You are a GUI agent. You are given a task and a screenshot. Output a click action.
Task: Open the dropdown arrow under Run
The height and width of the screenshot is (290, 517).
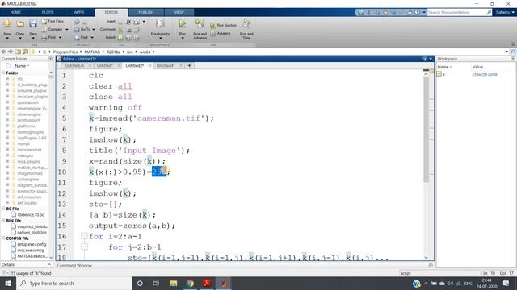tap(183, 39)
